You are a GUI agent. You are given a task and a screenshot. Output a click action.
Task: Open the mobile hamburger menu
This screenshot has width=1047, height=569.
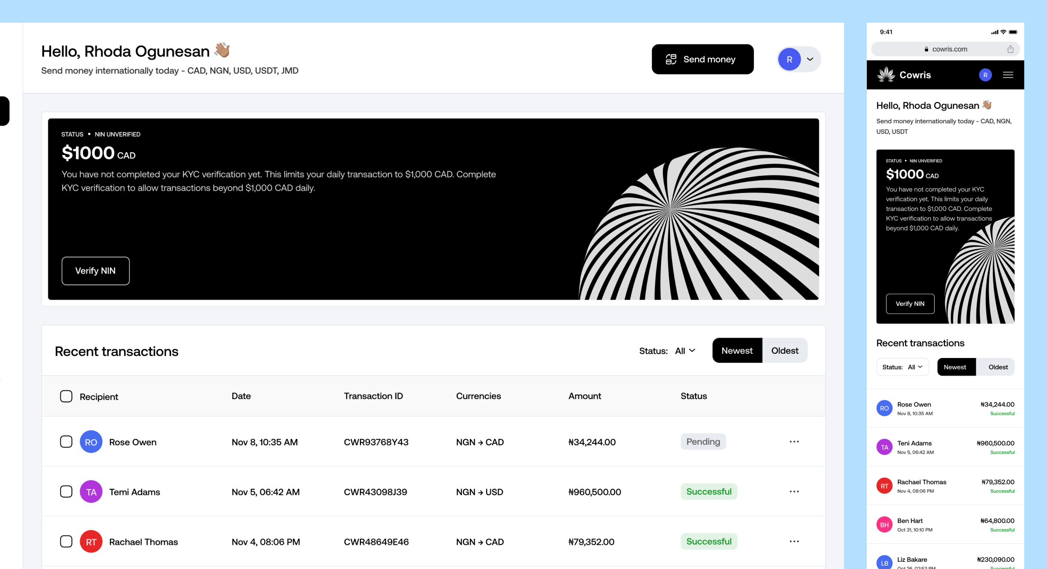point(1008,75)
